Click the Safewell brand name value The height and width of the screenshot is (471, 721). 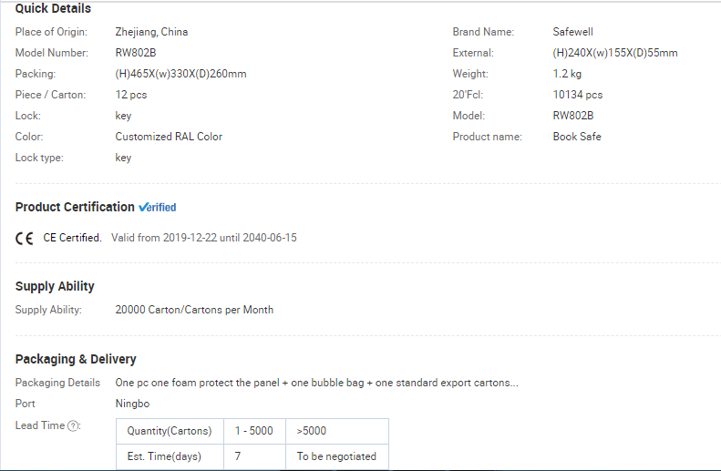pyautogui.click(x=573, y=32)
